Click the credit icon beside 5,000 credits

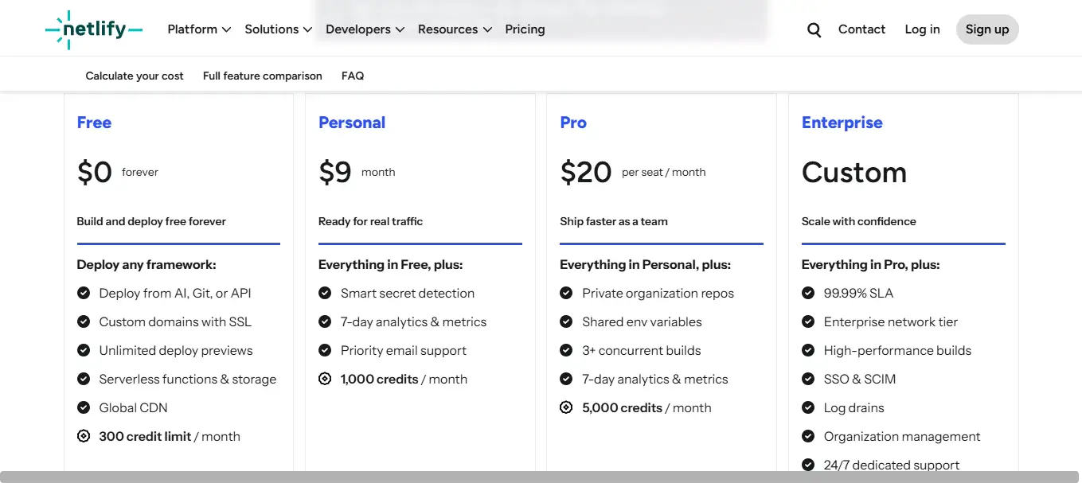(566, 407)
